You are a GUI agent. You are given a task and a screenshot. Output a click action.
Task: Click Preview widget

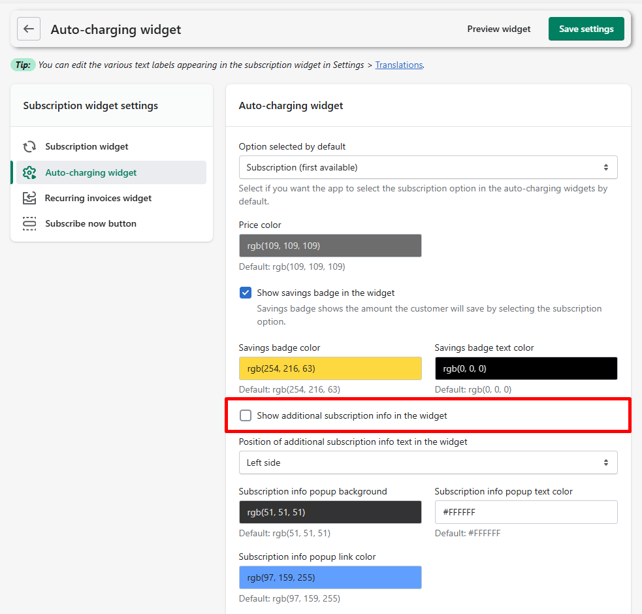pyautogui.click(x=499, y=29)
